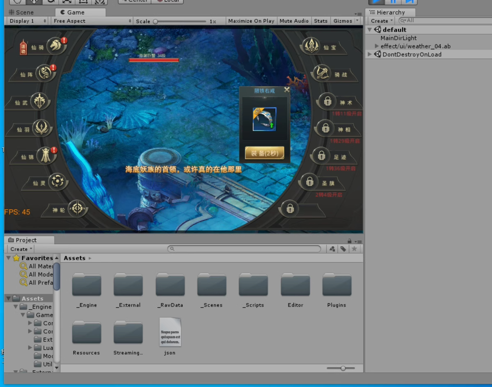Expand the DontDestroyOnLoad hierarchy node
492x387 pixels.
click(370, 55)
